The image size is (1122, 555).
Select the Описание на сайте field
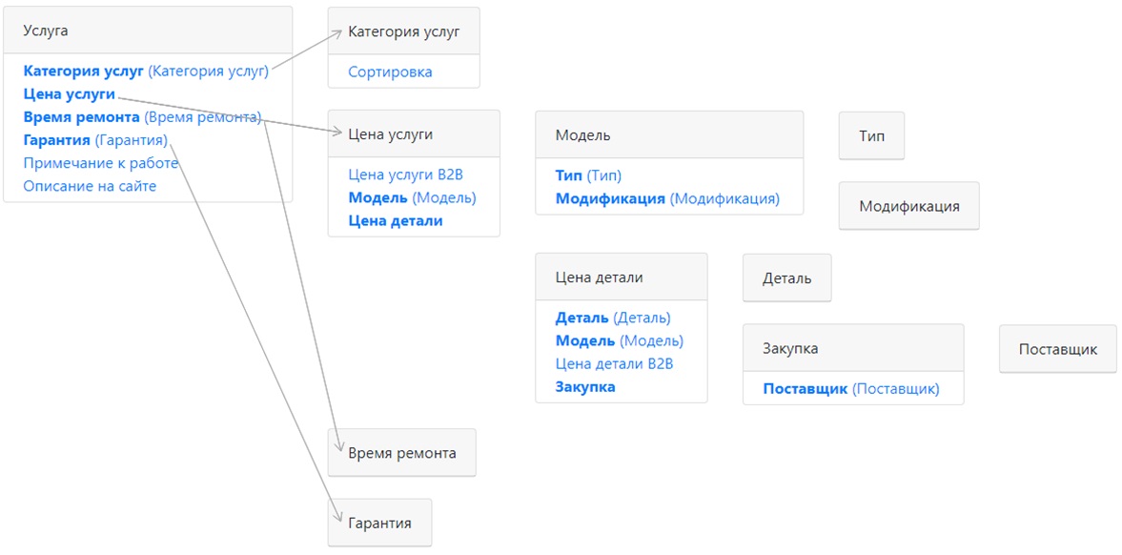point(91,186)
